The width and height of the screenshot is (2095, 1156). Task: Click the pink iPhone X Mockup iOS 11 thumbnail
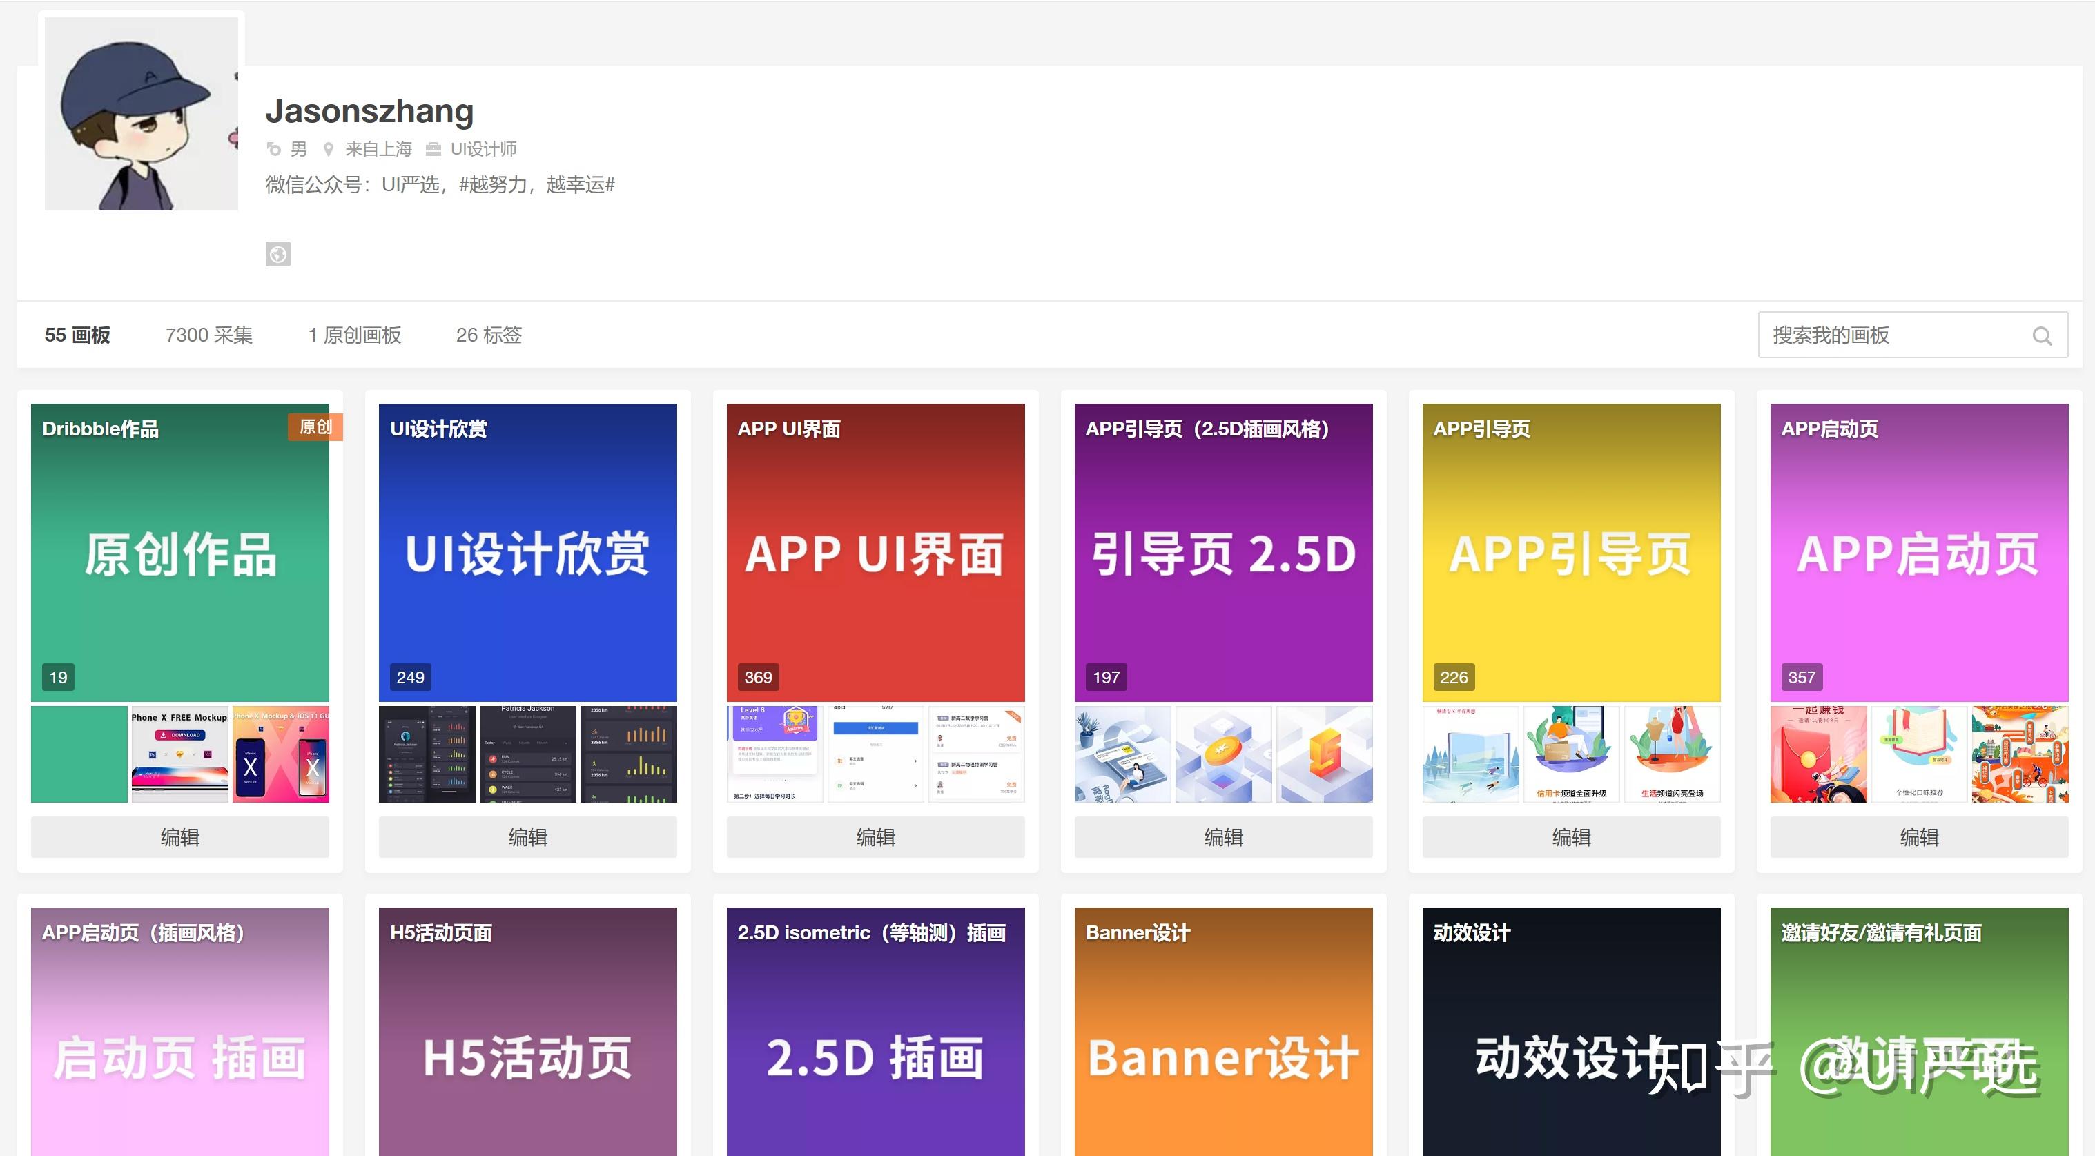click(x=280, y=754)
